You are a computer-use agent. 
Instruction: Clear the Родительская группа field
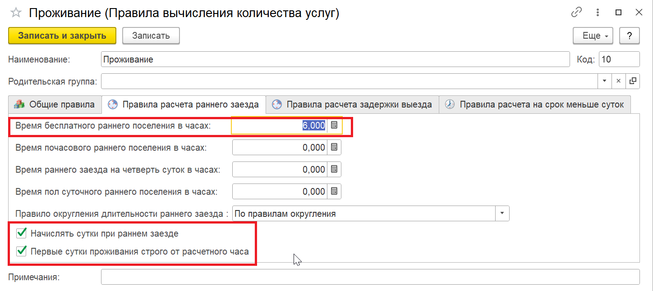coord(618,81)
